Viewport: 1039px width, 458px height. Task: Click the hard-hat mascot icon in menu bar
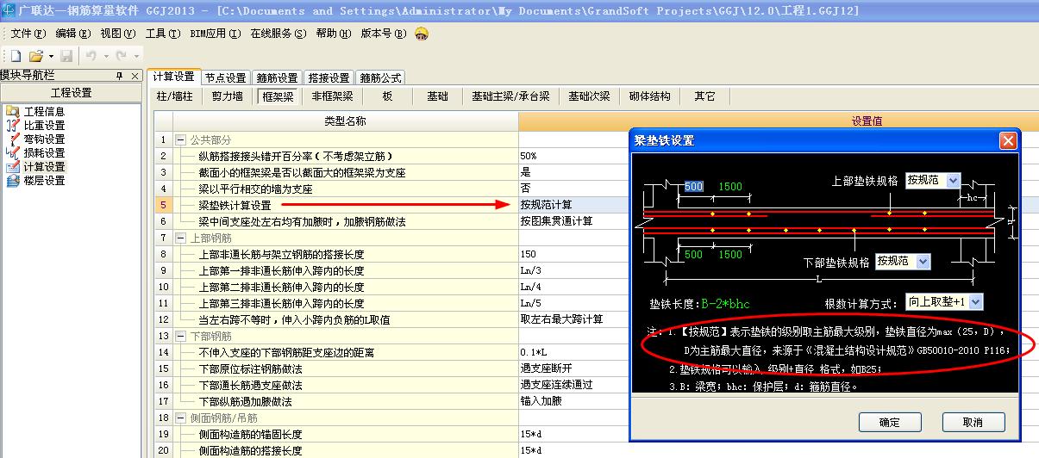[422, 34]
